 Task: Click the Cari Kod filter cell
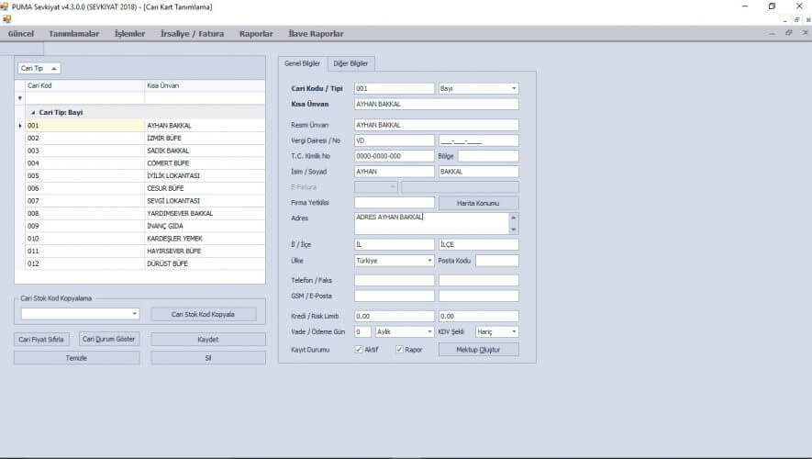[85, 98]
